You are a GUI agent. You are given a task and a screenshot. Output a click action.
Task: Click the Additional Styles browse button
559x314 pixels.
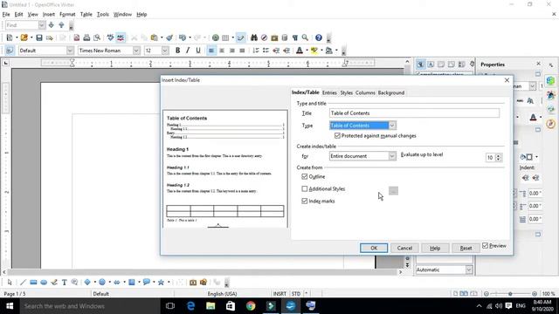click(x=393, y=191)
